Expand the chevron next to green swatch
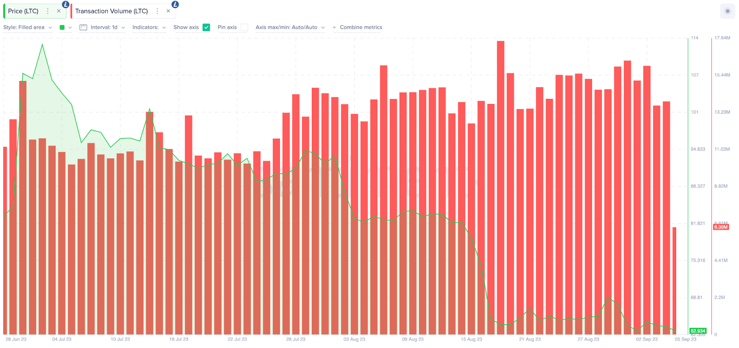739x348 pixels. pos(70,27)
